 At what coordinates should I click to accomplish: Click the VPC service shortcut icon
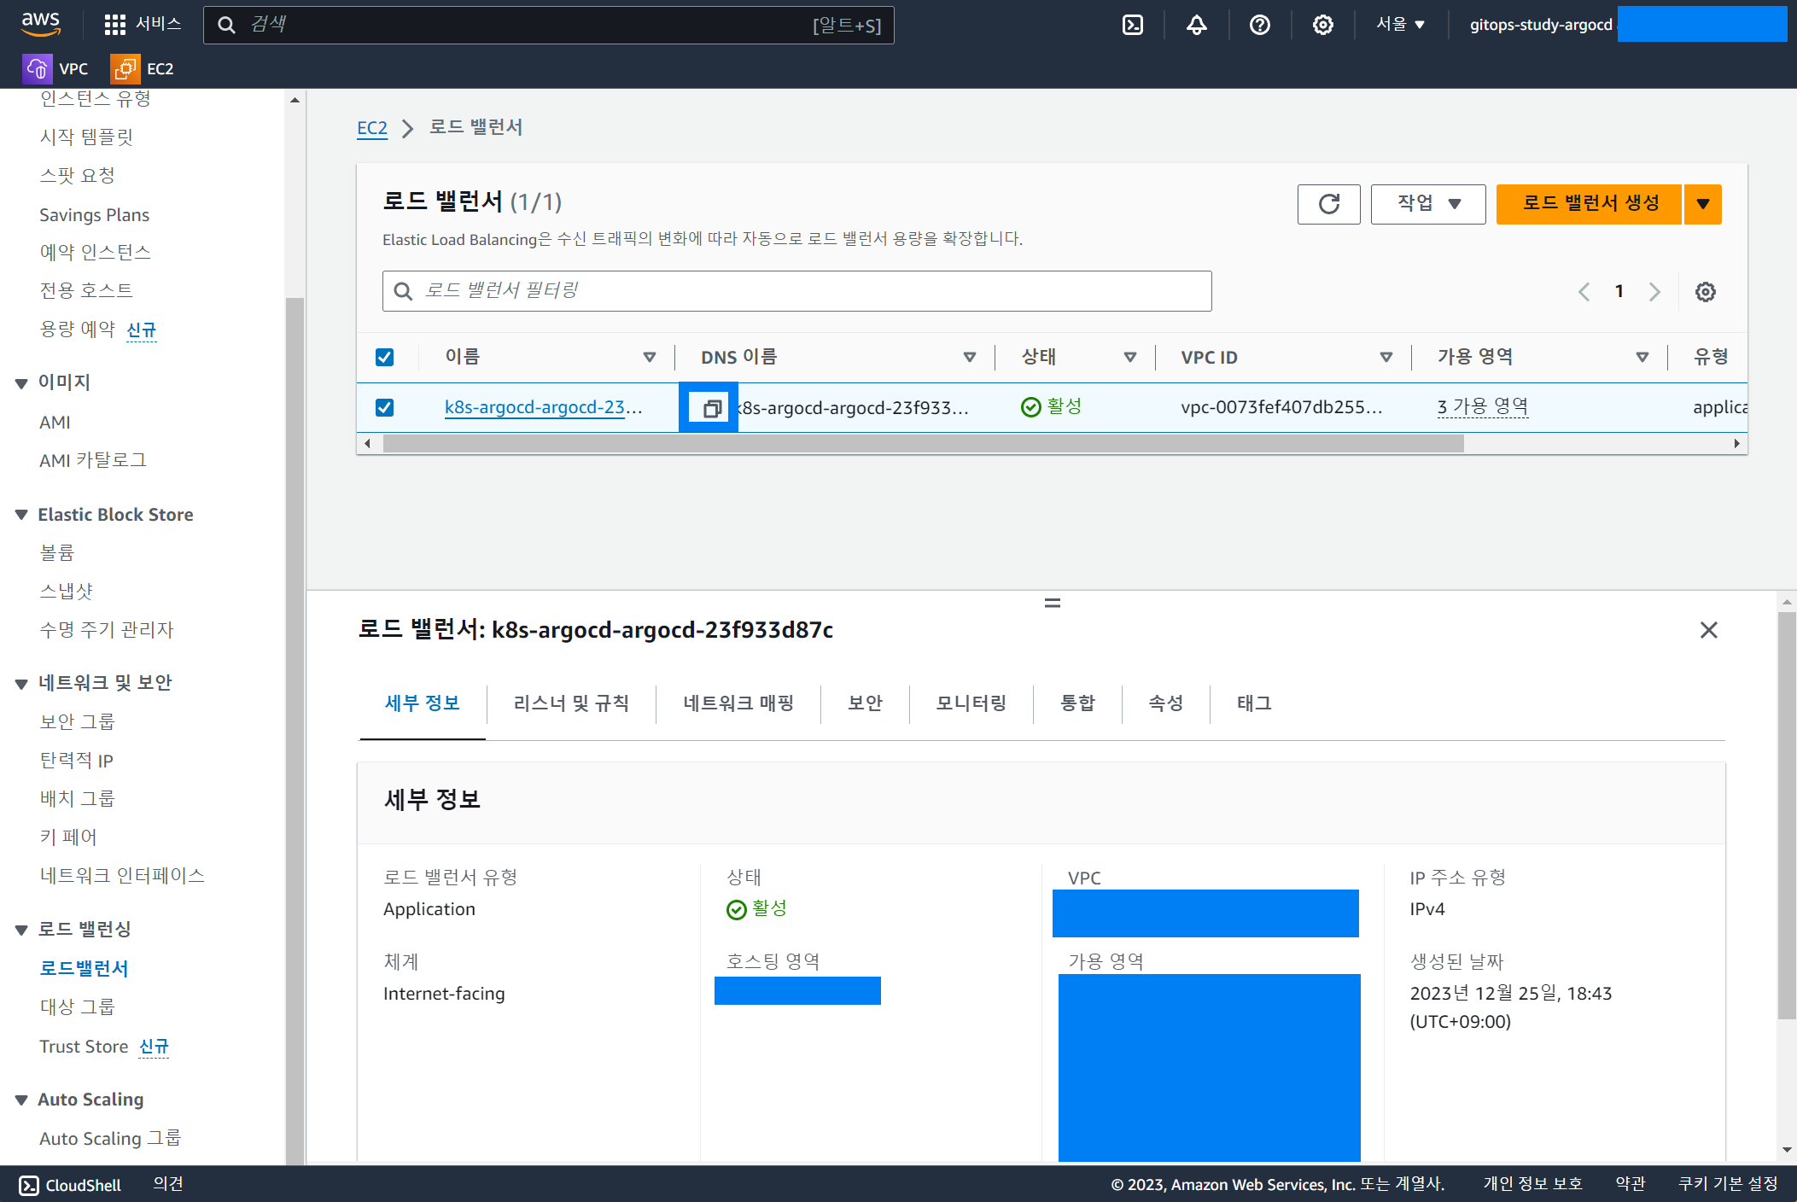[x=38, y=69]
